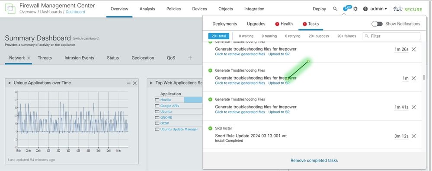Add a new dashboard tab with plus icon
432x171 pixels.
click(x=190, y=58)
